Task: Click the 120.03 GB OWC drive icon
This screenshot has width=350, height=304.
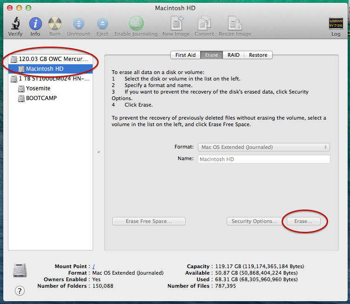Action: (14, 59)
